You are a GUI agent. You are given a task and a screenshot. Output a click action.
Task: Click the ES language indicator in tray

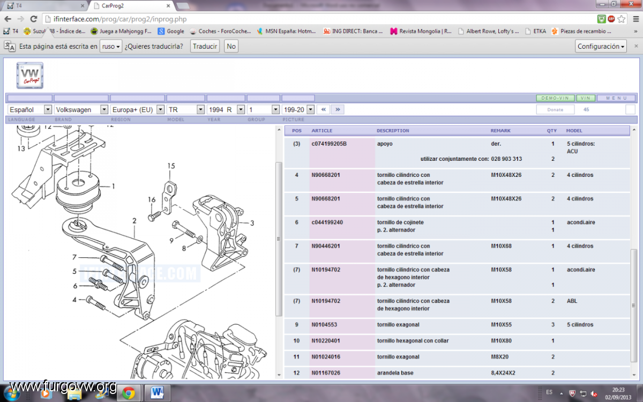pos(549,392)
